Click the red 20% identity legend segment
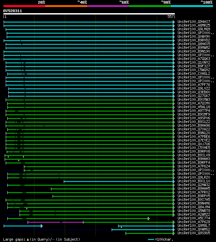This screenshot has height=242, width=216. [24, 6]
